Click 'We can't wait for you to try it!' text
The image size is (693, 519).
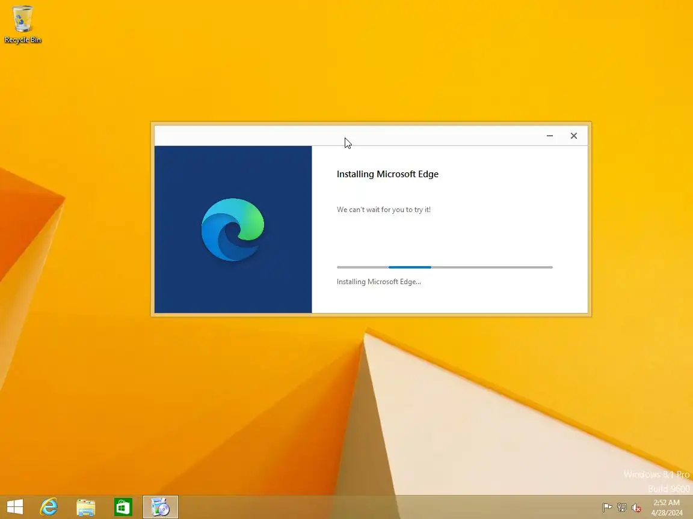pyautogui.click(x=384, y=210)
